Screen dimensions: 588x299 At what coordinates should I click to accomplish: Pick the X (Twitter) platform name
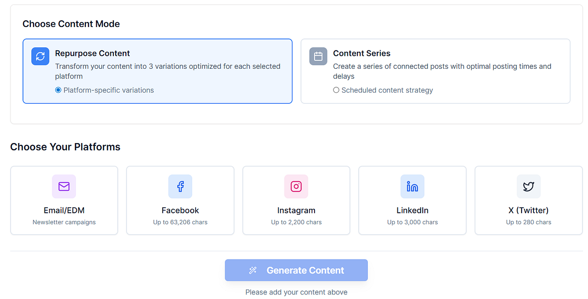pos(529,210)
